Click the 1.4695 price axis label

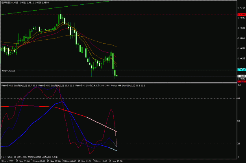click(241, 18)
